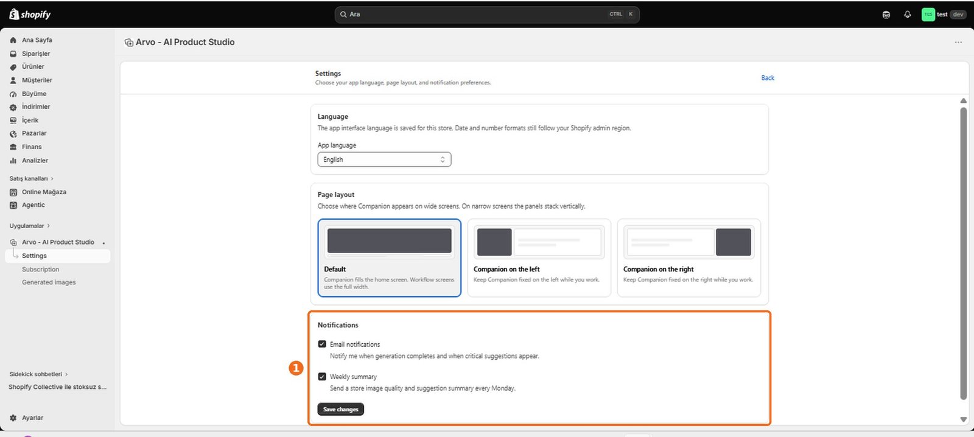The height and width of the screenshot is (437, 974).
Task: Expand Sidekick sohbetleri section
Action: 38,374
